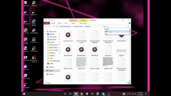The height and width of the screenshot is (96, 171).
Task: Open Desktop in the navigation pane
Action: tap(52, 34)
